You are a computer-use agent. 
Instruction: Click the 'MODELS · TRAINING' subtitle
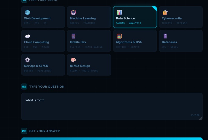click(x=83, y=23)
